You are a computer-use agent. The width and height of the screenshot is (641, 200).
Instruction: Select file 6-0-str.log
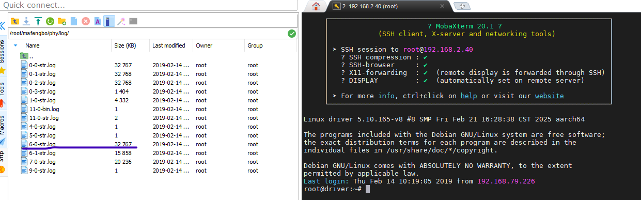(x=42, y=144)
